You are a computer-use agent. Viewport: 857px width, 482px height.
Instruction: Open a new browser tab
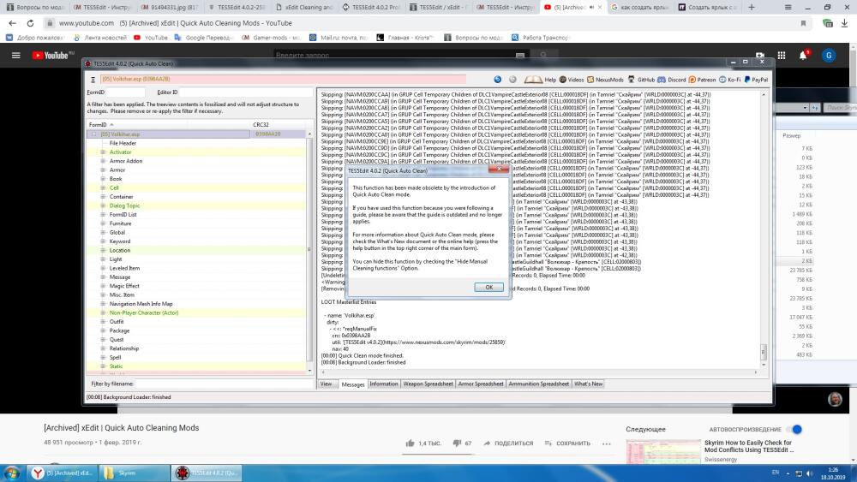pyautogui.click(x=752, y=7)
